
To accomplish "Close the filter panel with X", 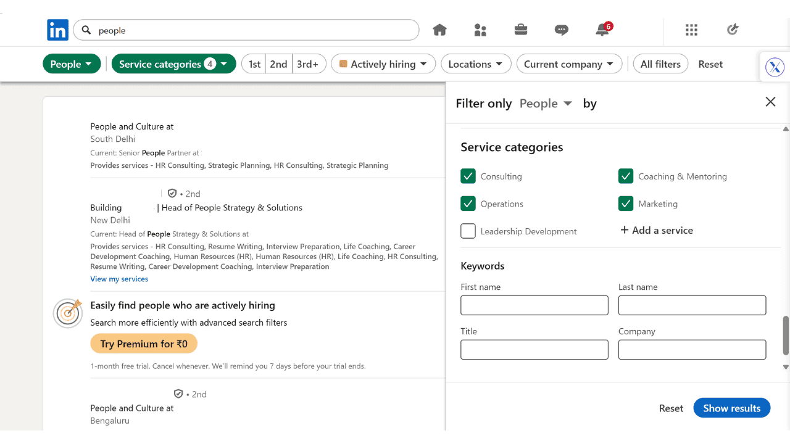I will 770,102.
